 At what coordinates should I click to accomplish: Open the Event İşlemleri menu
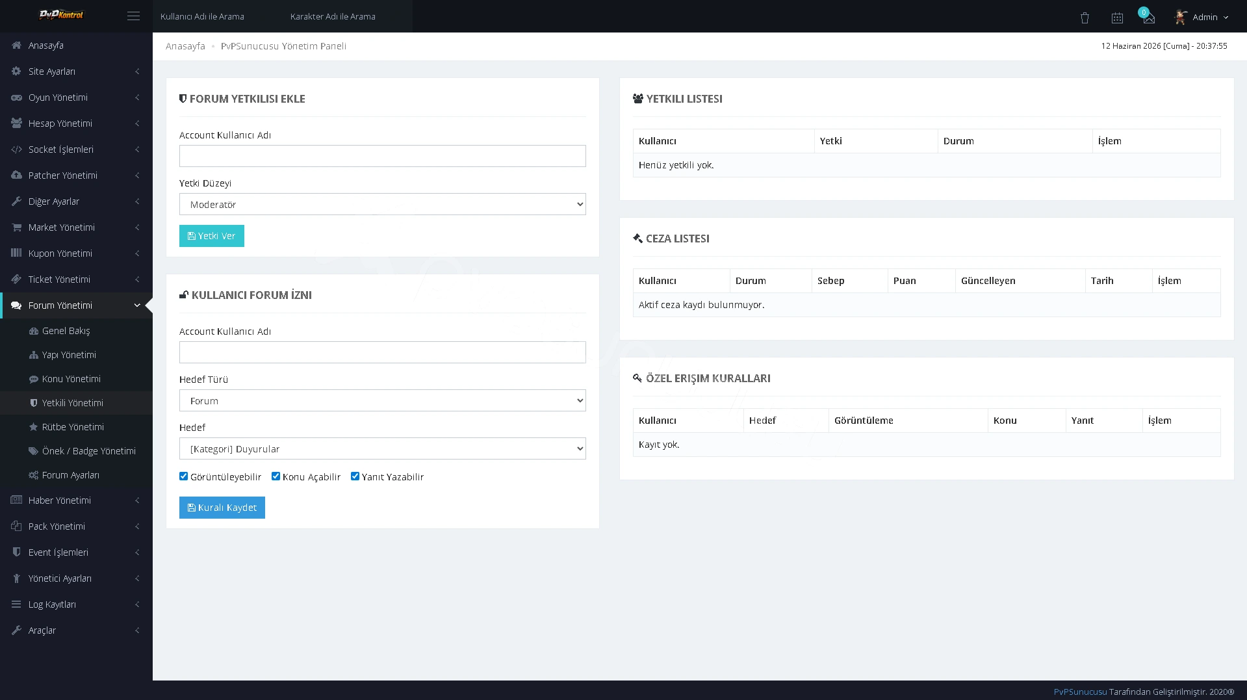coord(76,552)
